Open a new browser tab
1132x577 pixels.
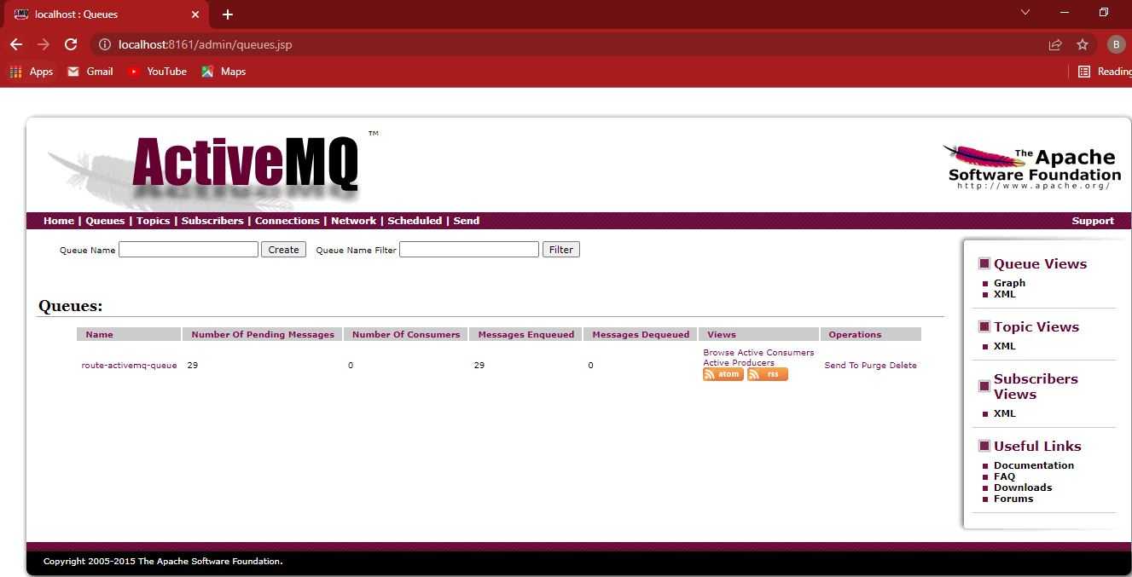click(228, 14)
